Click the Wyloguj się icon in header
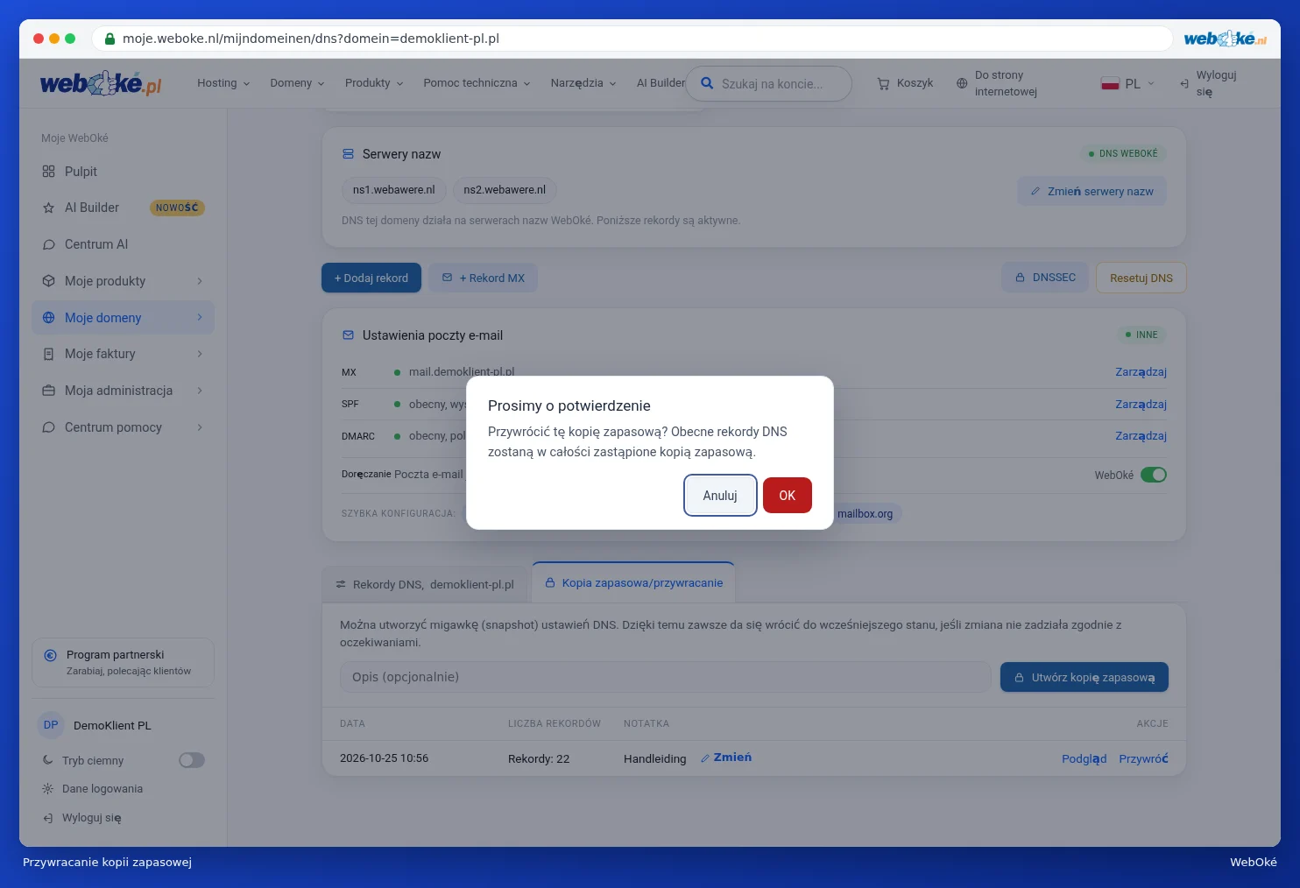Image resolution: width=1300 pixels, height=888 pixels. click(x=1184, y=84)
